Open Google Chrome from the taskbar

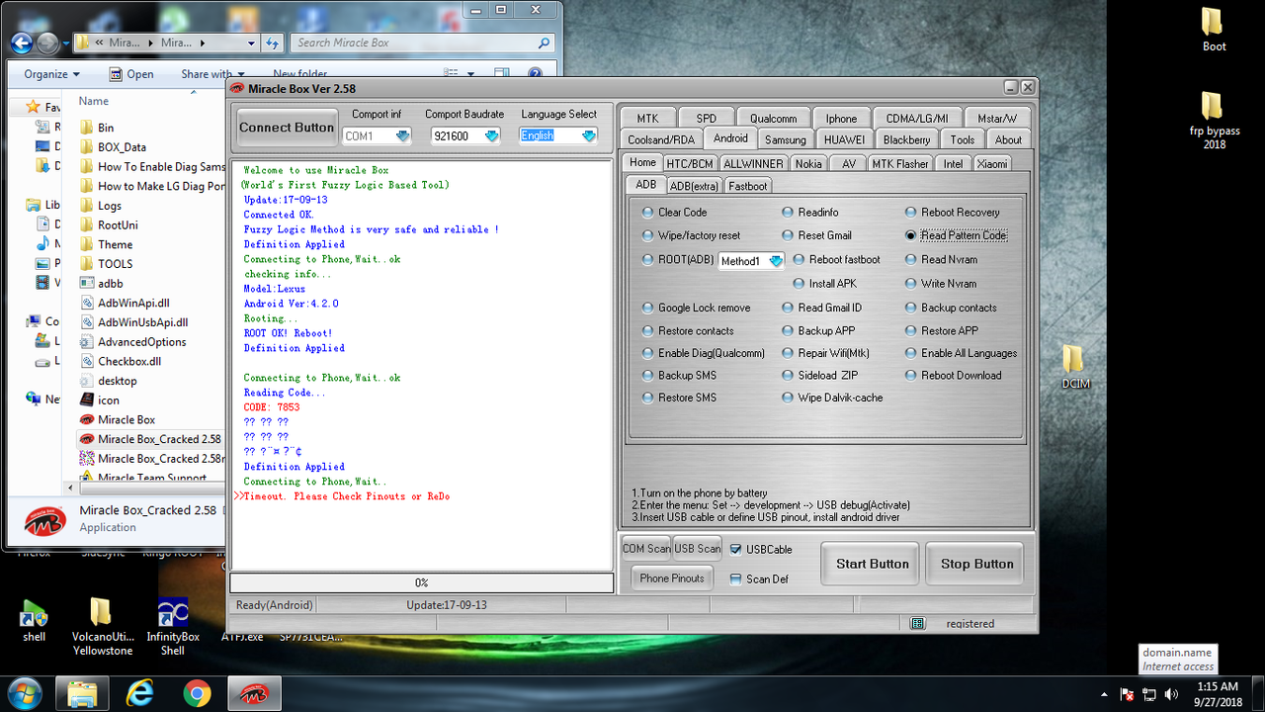pyautogui.click(x=196, y=694)
